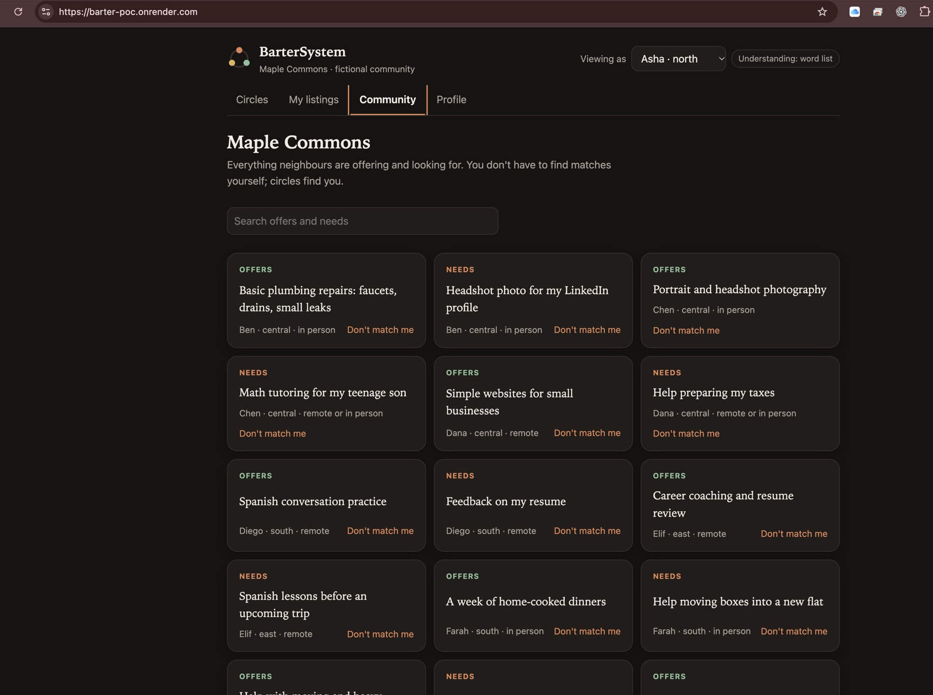Click Don't match me on plumbing repairs card
Viewport: 933px width, 695px height.
point(380,330)
